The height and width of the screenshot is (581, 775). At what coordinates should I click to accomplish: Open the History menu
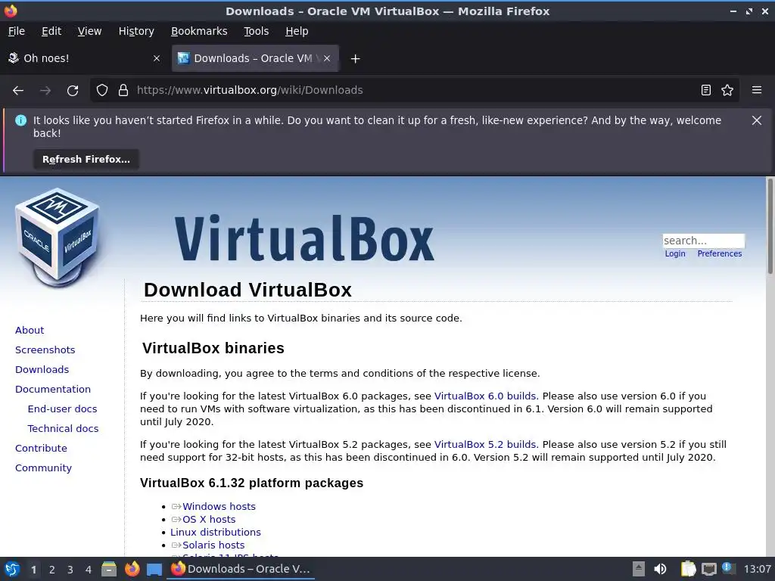[x=136, y=31]
